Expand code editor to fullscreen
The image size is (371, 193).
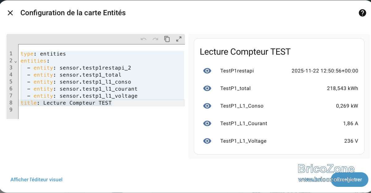pos(179,39)
